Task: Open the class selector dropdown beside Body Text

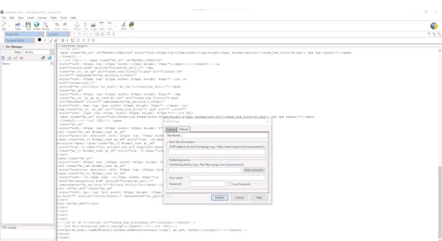Action: coord(58,34)
